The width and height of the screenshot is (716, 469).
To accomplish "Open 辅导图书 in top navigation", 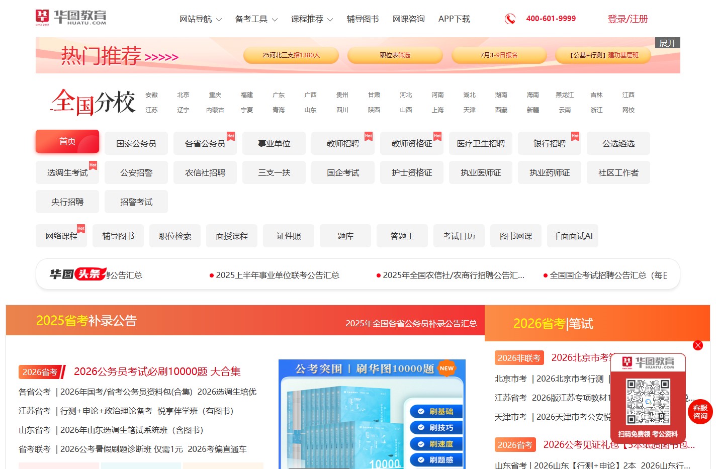I will click(363, 19).
